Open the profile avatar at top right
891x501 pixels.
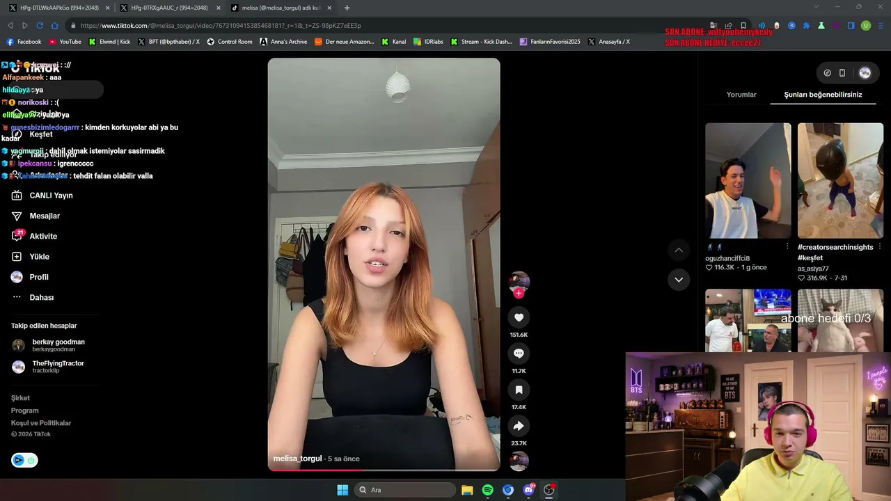click(865, 73)
